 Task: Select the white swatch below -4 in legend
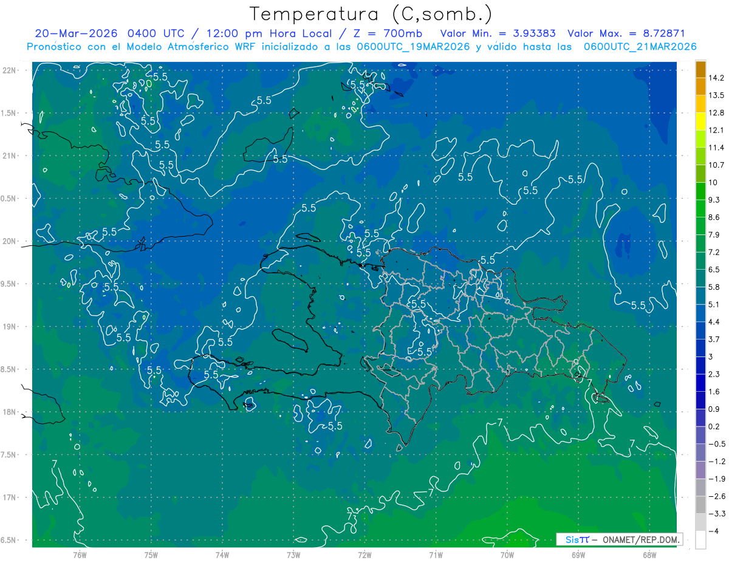click(x=700, y=540)
